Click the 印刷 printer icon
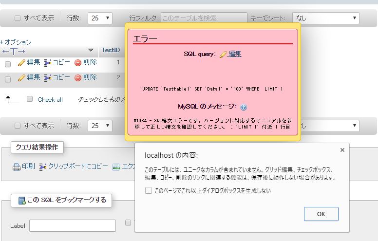Screen dimensions: 378x241 tap(16, 167)
